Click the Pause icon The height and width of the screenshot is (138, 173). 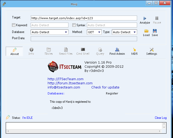tap(157, 18)
